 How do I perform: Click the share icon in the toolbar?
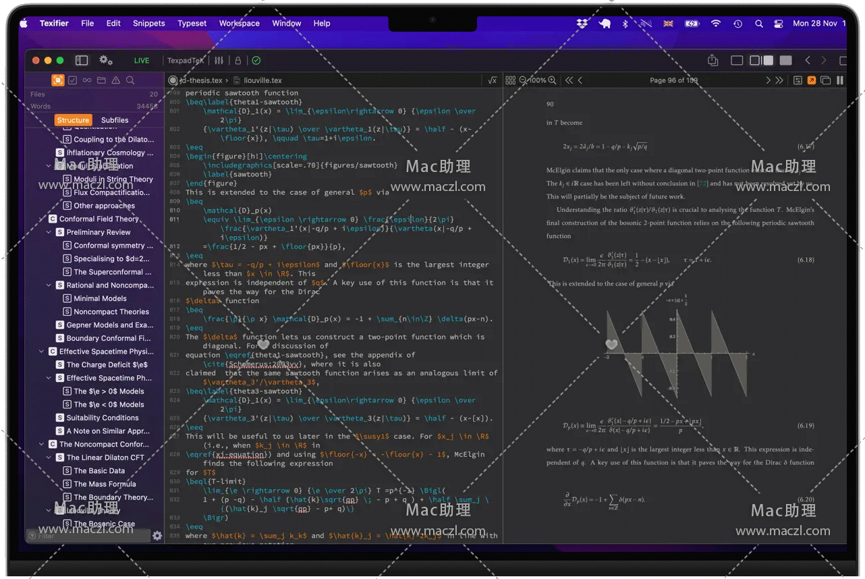[x=713, y=61]
